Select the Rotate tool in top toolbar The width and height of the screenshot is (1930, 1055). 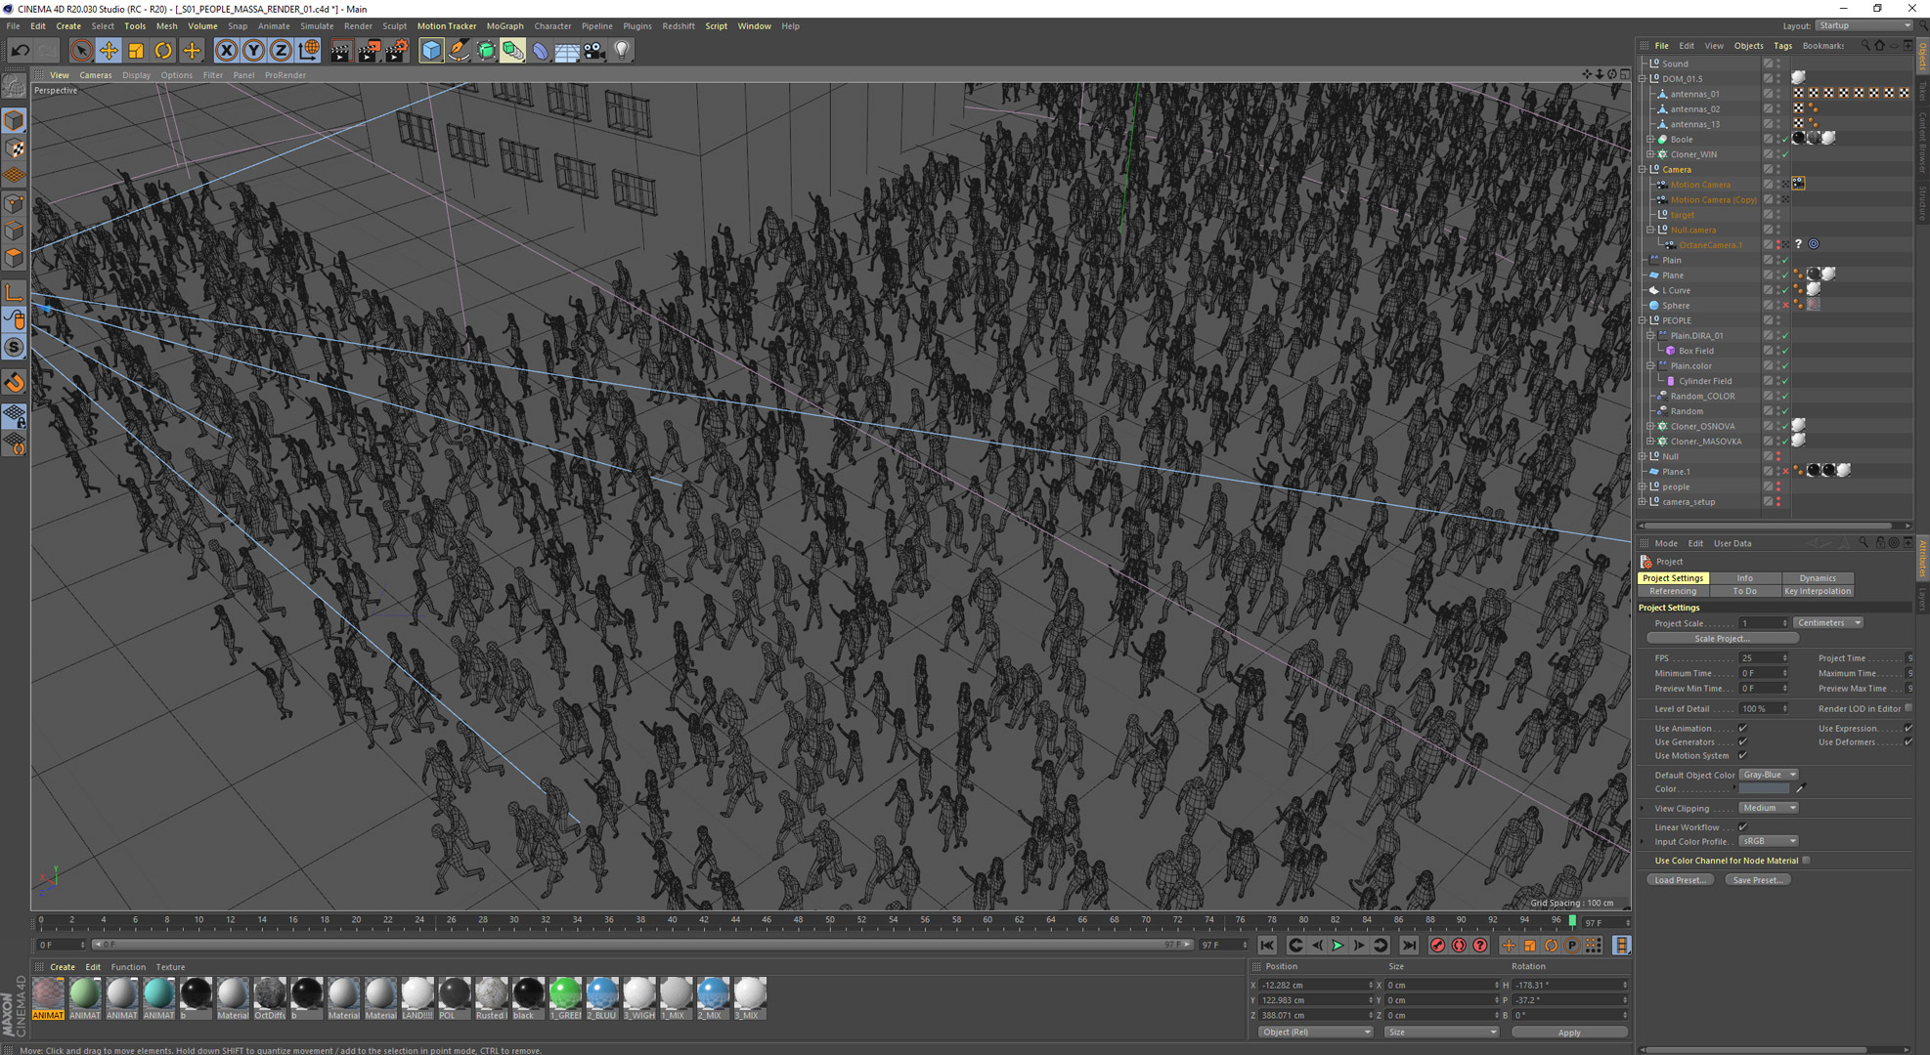[x=163, y=51]
